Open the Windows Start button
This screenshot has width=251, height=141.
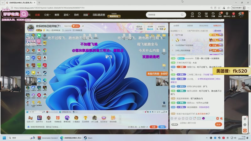click(x=4, y=138)
